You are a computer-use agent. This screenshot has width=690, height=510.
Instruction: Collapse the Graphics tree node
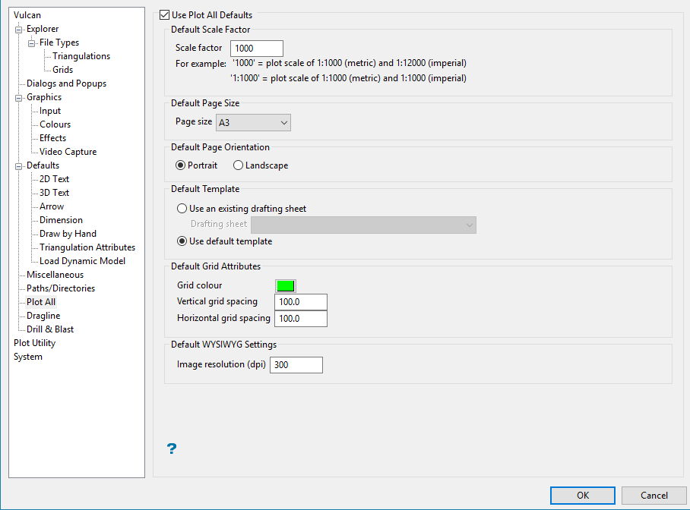click(x=18, y=98)
